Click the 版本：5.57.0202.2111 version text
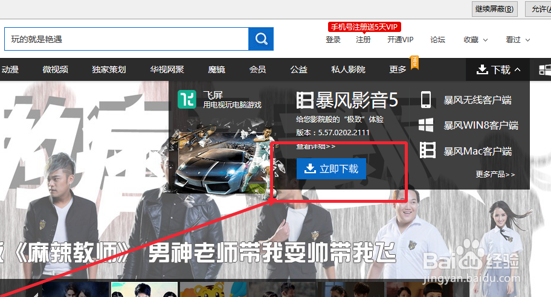 (x=333, y=133)
